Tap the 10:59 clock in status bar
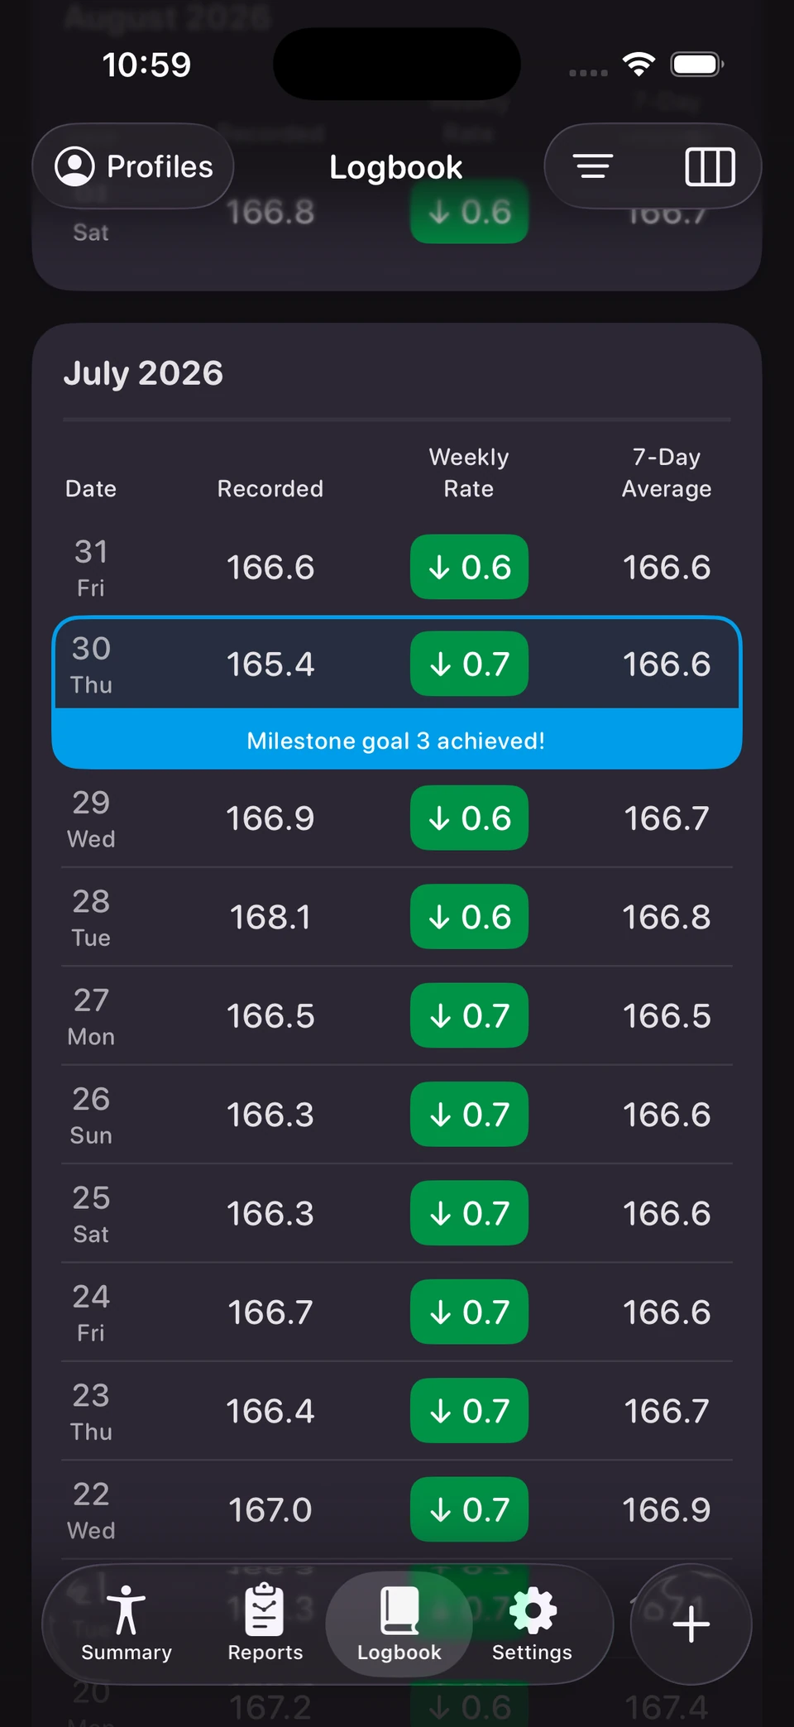Image resolution: width=794 pixels, height=1727 pixels. coord(146,65)
